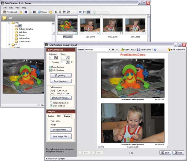
Task: Click the Open Layout icon
Action: click(122, 50)
